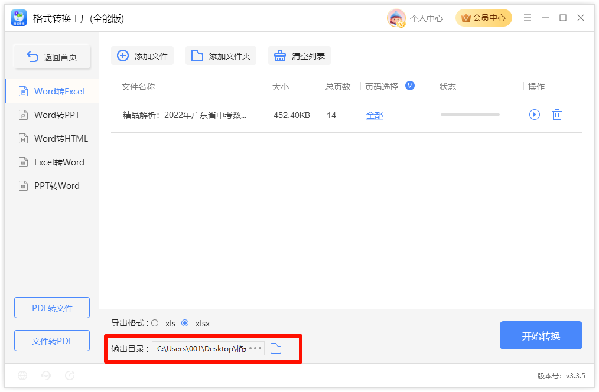599x392 pixels.
Task: Click the total pages value 14
Action: pyautogui.click(x=331, y=115)
